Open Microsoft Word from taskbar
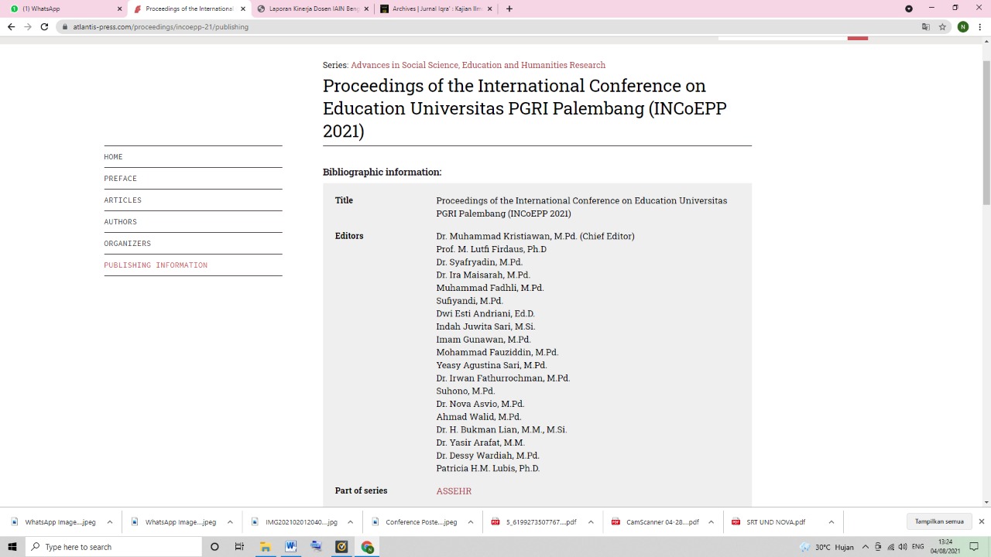The image size is (991, 557). tap(290, 547)
